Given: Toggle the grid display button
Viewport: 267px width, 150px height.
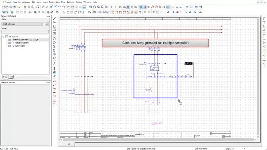Looking at the screenshot, I should [x=141, y=7].
